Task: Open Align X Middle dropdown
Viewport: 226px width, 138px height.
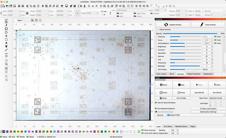Action: coord(199,11)
